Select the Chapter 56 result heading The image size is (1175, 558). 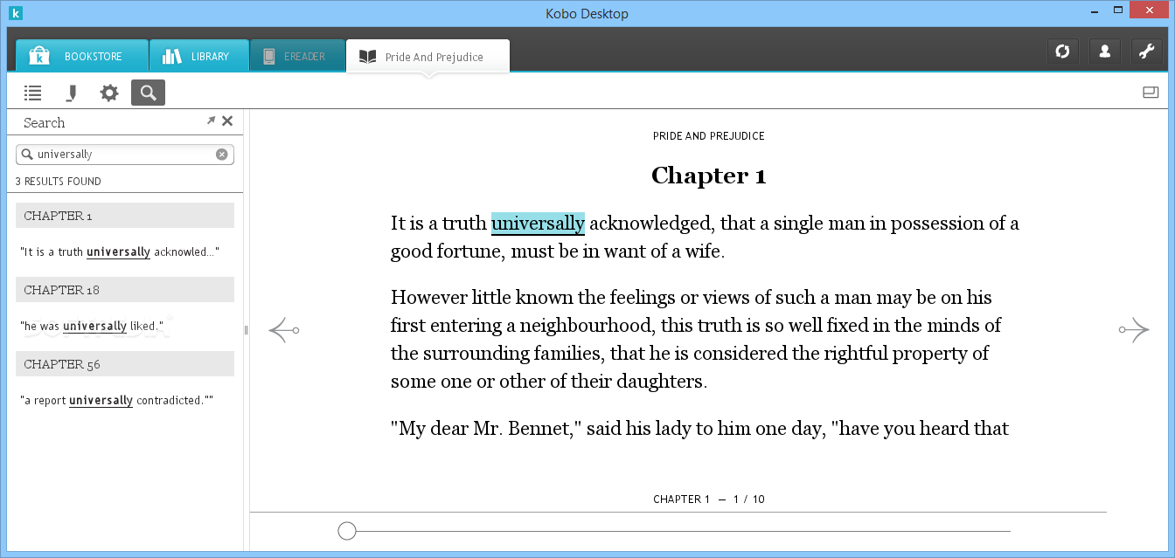(125, 364)
